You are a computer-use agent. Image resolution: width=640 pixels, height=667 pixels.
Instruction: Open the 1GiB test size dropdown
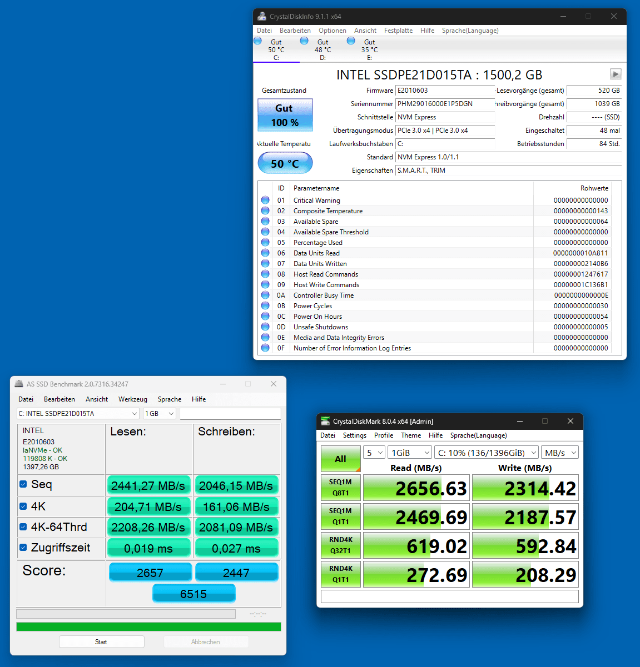[x=410, y=453]
